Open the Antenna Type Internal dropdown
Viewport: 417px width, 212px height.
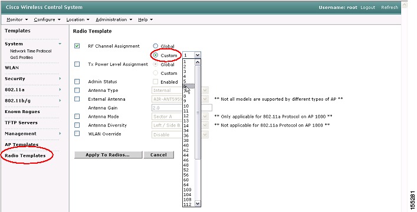[x=180, y=91]
